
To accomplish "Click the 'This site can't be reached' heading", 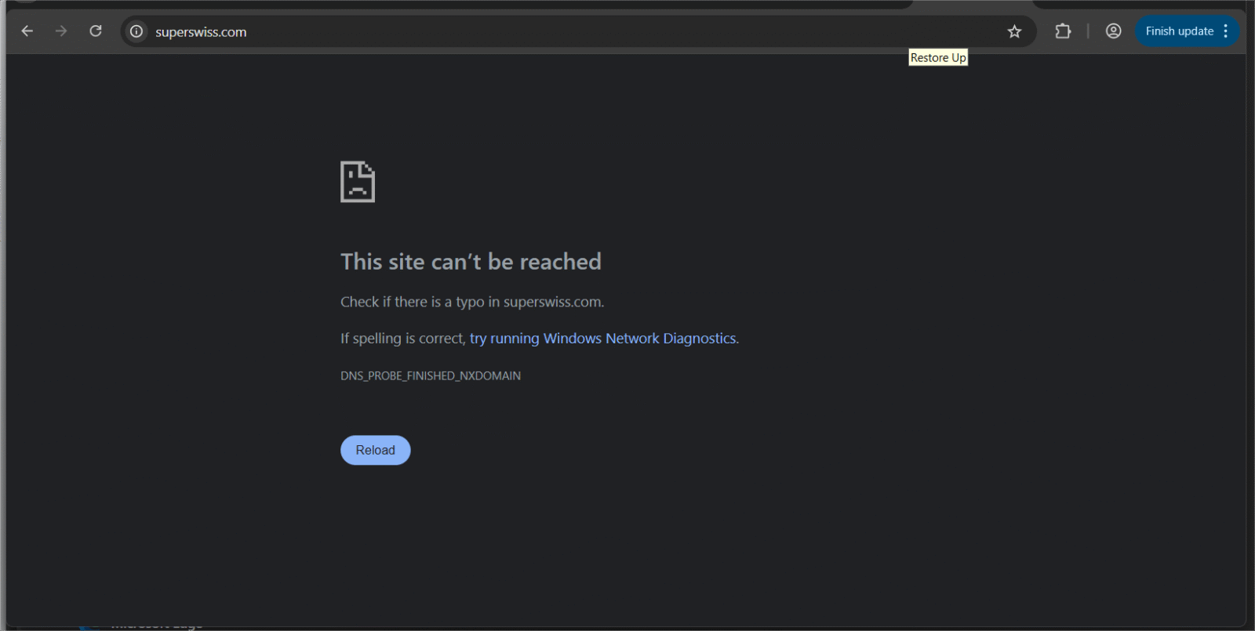I will click(471, 262).
